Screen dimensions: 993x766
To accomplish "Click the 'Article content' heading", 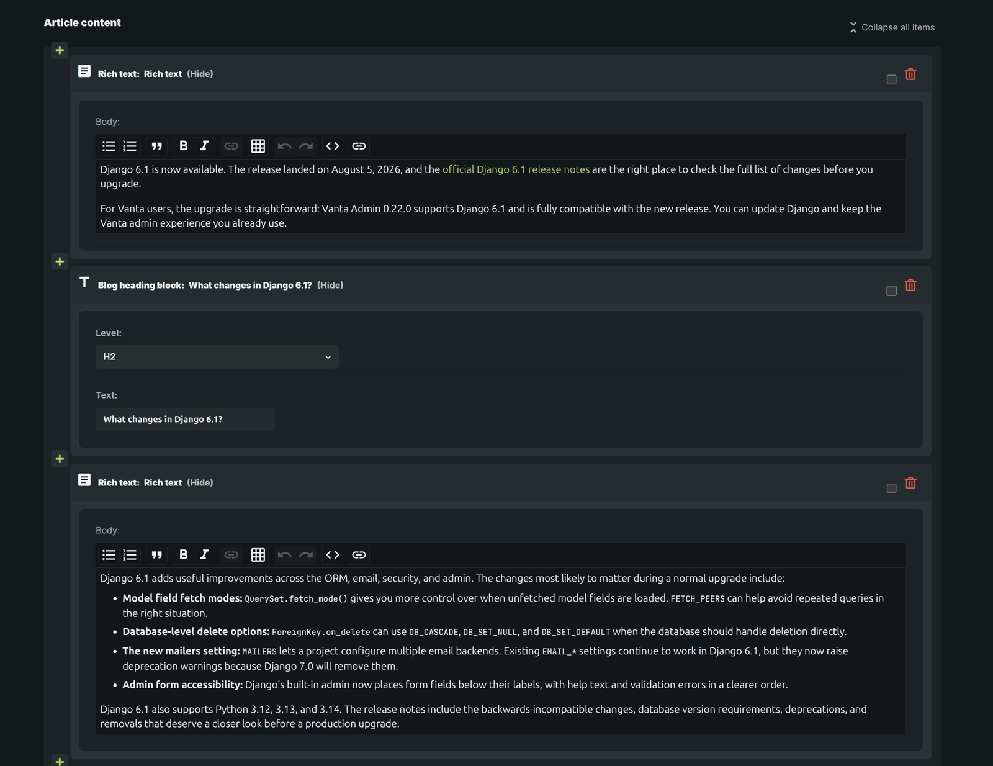I will (x=83, y=22).
